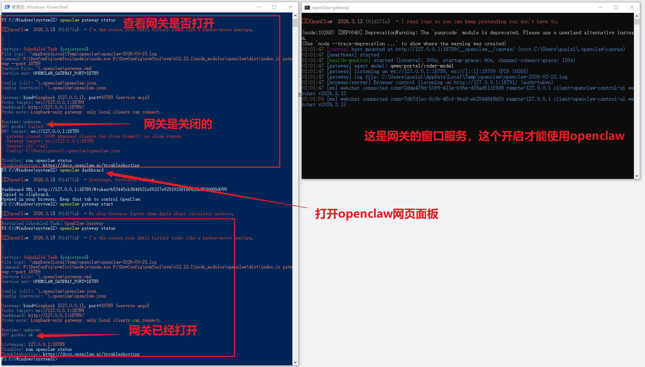Click the '[gateway] log file:' log line
The height and width of the screenshot is (367, 645).
[435, 77]
